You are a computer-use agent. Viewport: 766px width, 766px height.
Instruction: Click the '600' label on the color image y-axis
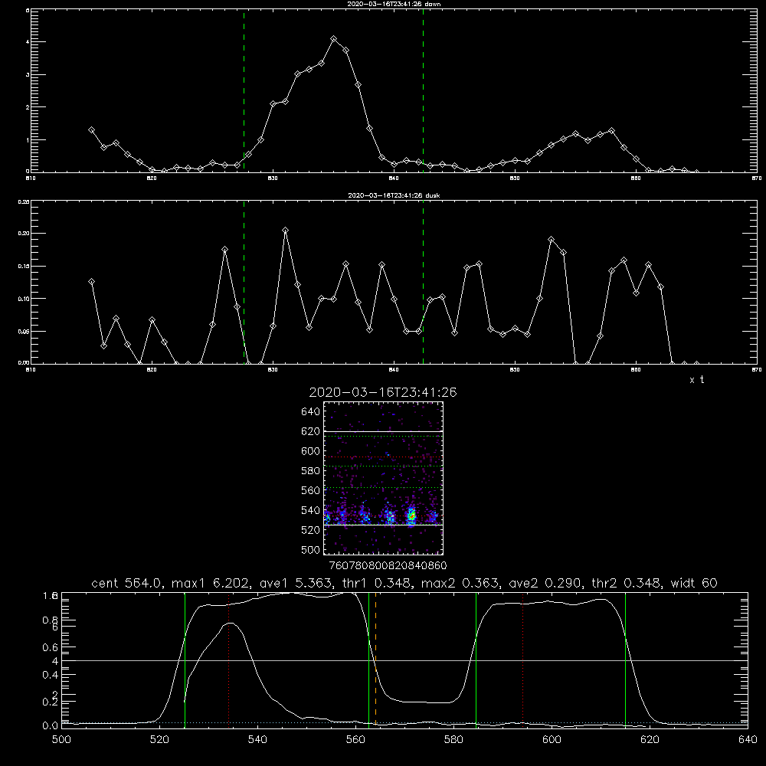click(x=311, y=451)
